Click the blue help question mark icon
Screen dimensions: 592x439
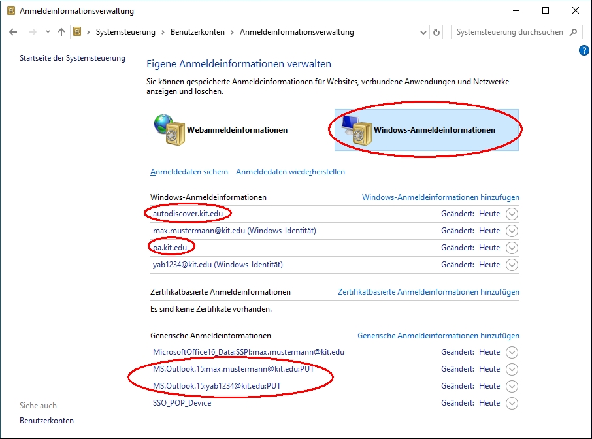(x=584, y=50)
